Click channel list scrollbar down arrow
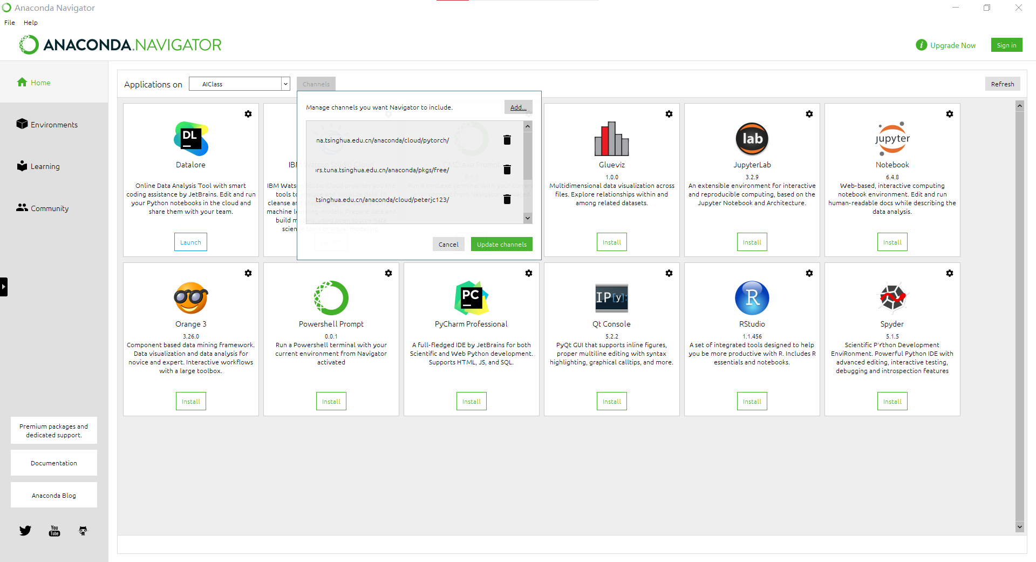 click(x=528, y=218)
